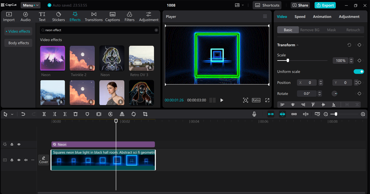
Task: Open the aspect Ratio selector
Action: coord(256,100)
